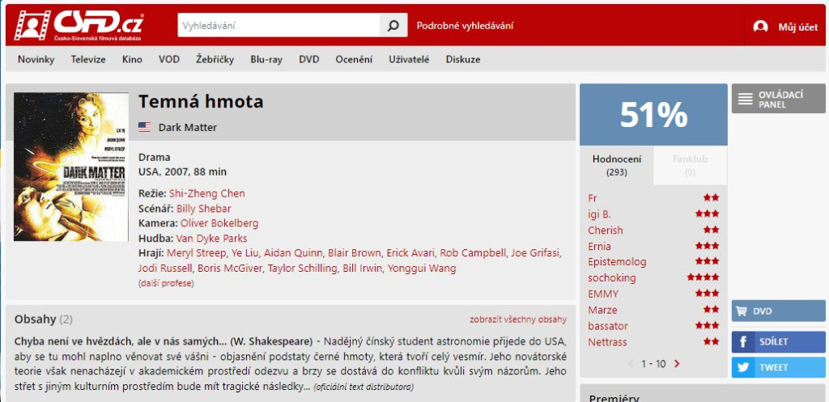Open director Shi-Zheng Chen page

pos(206,193)
